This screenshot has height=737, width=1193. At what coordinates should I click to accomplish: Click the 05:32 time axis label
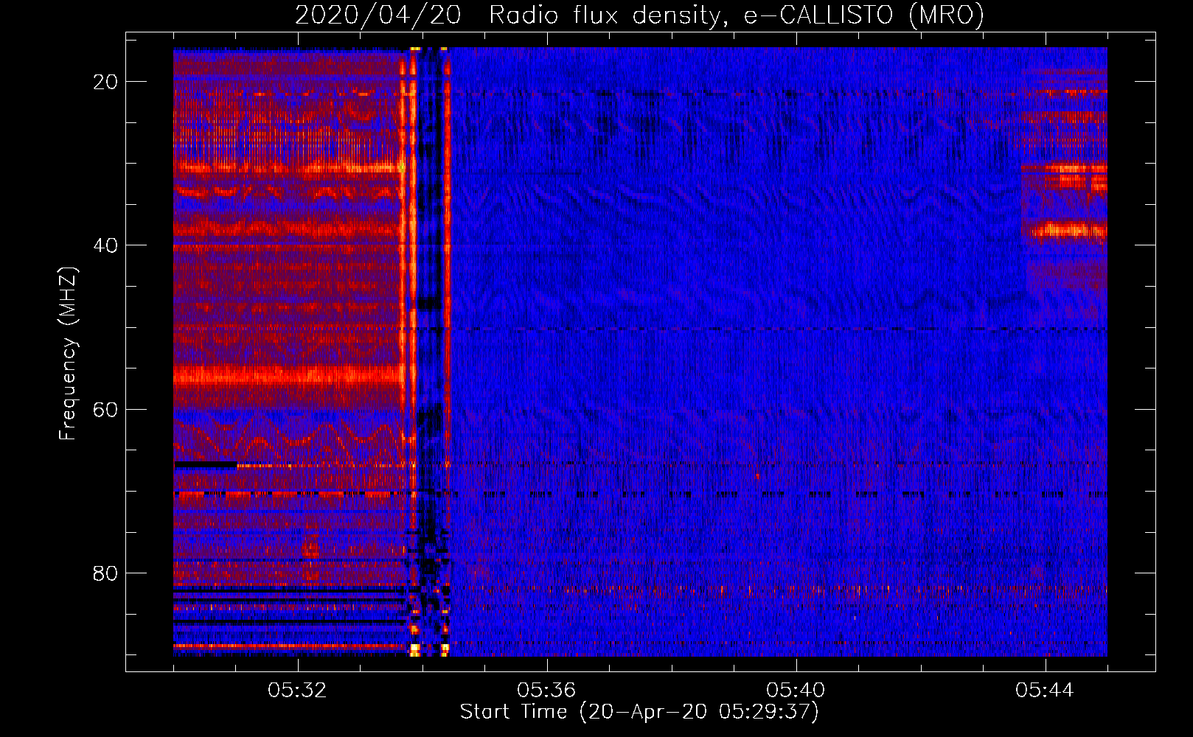298,691
